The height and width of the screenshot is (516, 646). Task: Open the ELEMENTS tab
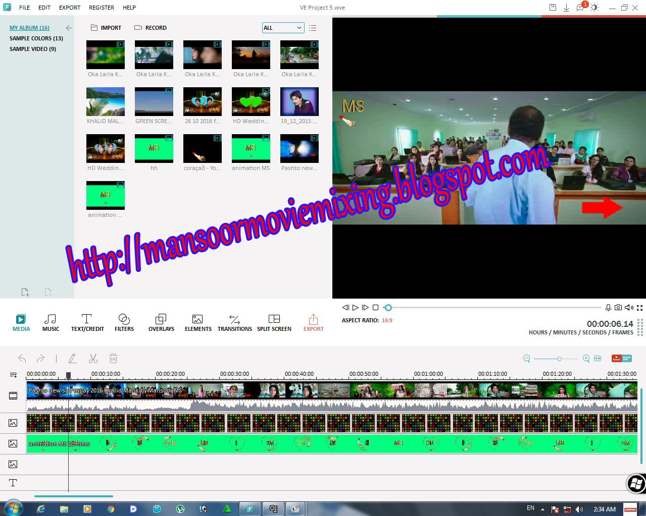click(x=198, y=323)
